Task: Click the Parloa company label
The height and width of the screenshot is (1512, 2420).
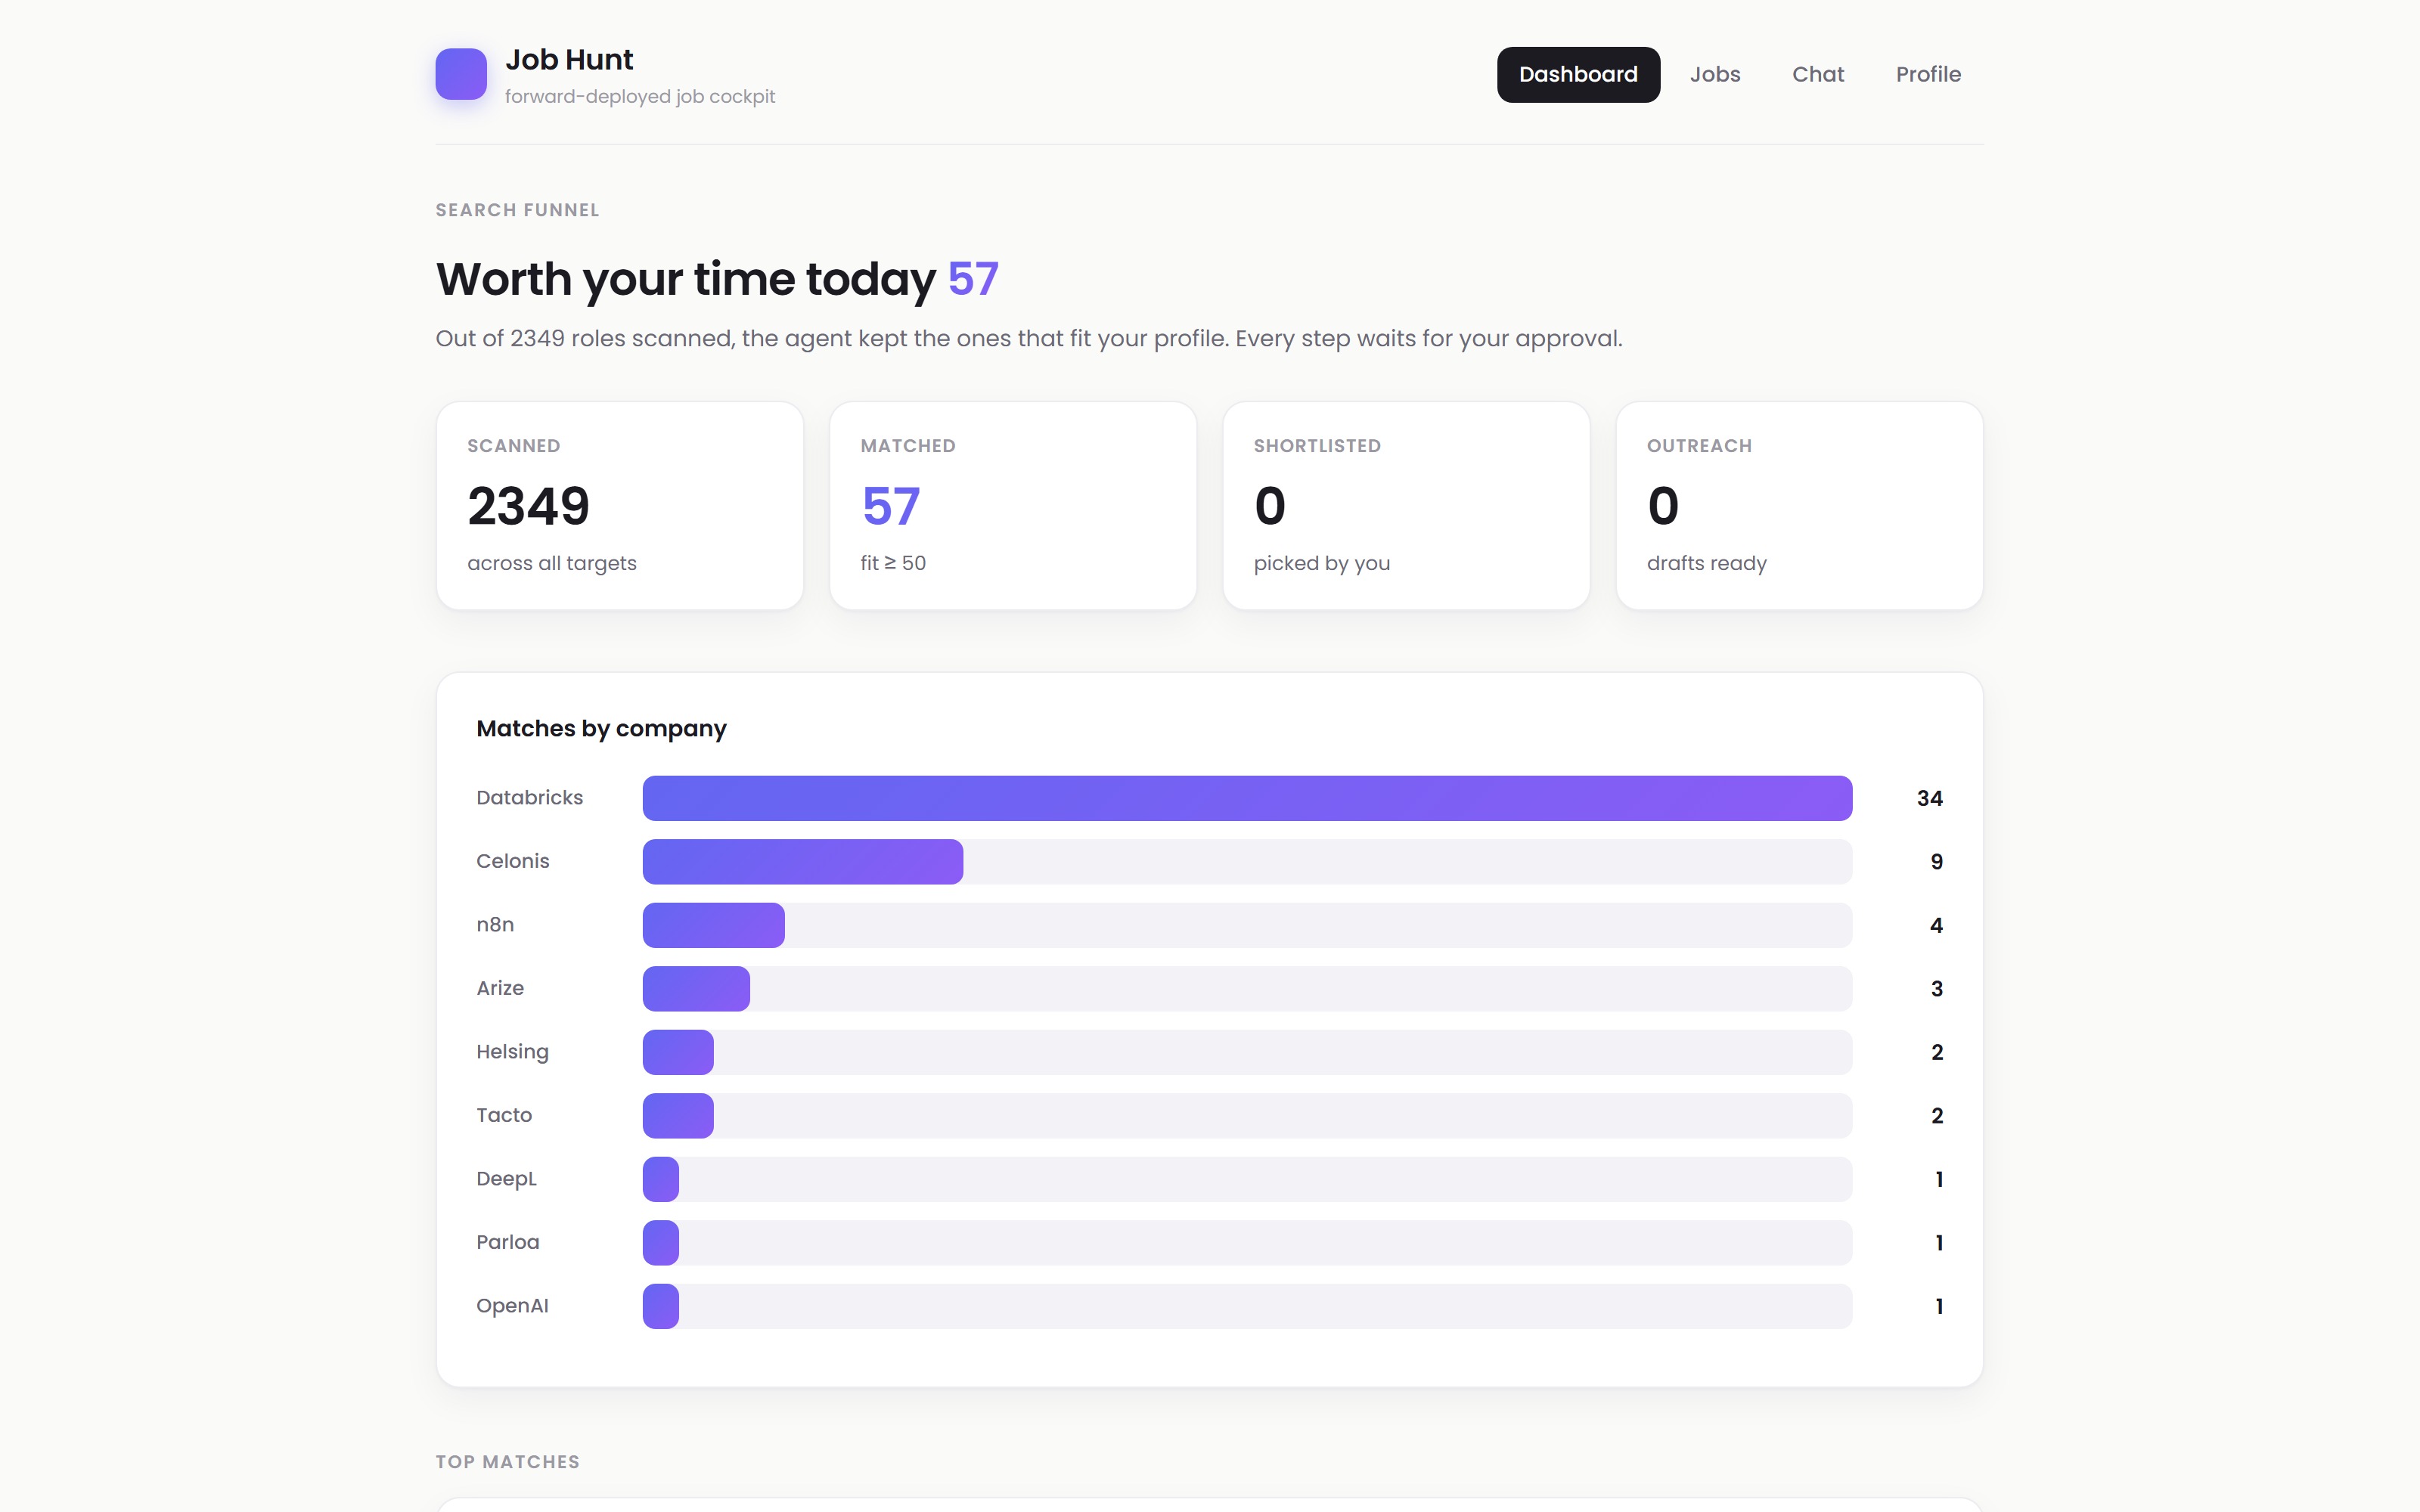Action: 508,1242
